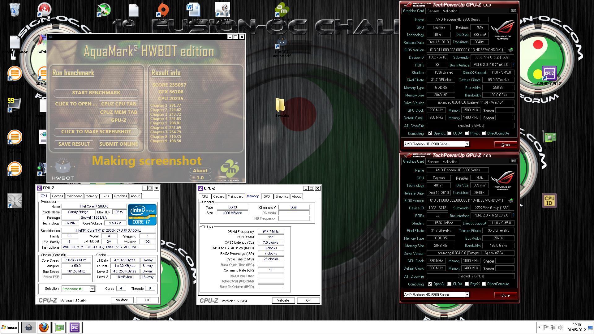Open the HWBOT robot shortcut icon
This screenshot has height=334, width=594.
click(x=223, y=10)
